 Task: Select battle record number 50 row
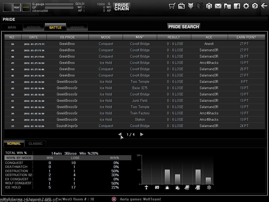pyautogui.click(x=134, y=44)
